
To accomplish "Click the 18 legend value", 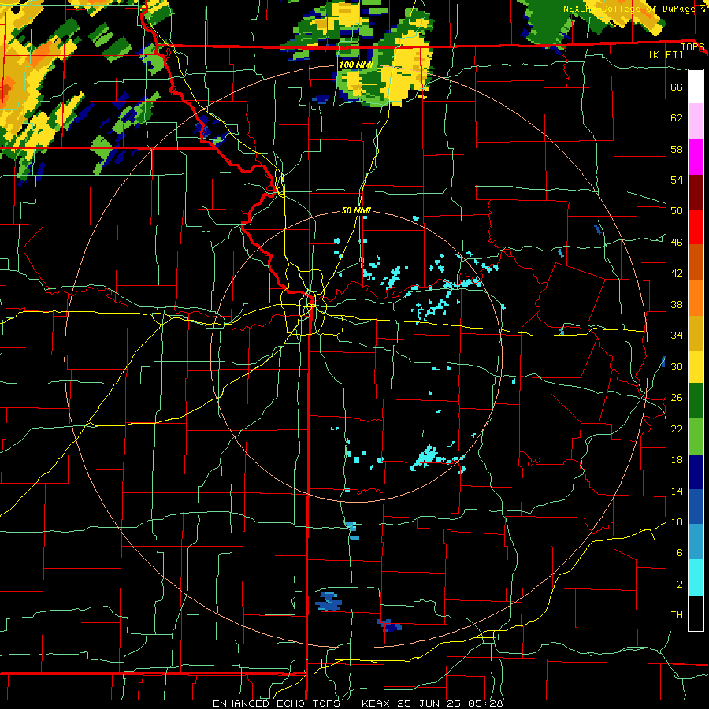I will pos(677,460).
